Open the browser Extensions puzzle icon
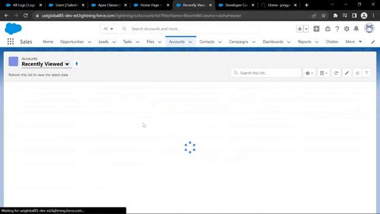 (335, 15)
